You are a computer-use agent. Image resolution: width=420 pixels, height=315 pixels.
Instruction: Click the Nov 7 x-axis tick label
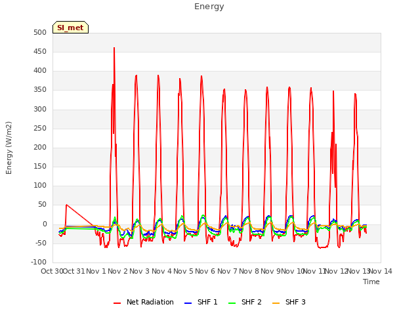pos(227,271)
